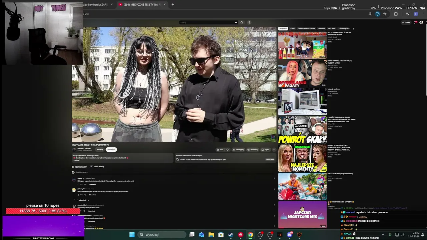Select the 'Dla Ciebie' filter chip
Screen dimensions: 427x240
coord(332,29)
